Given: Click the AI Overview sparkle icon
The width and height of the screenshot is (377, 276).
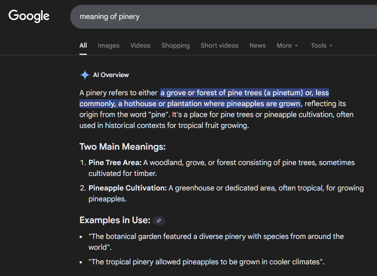Looking at the screenshot, I should (85, 75).
